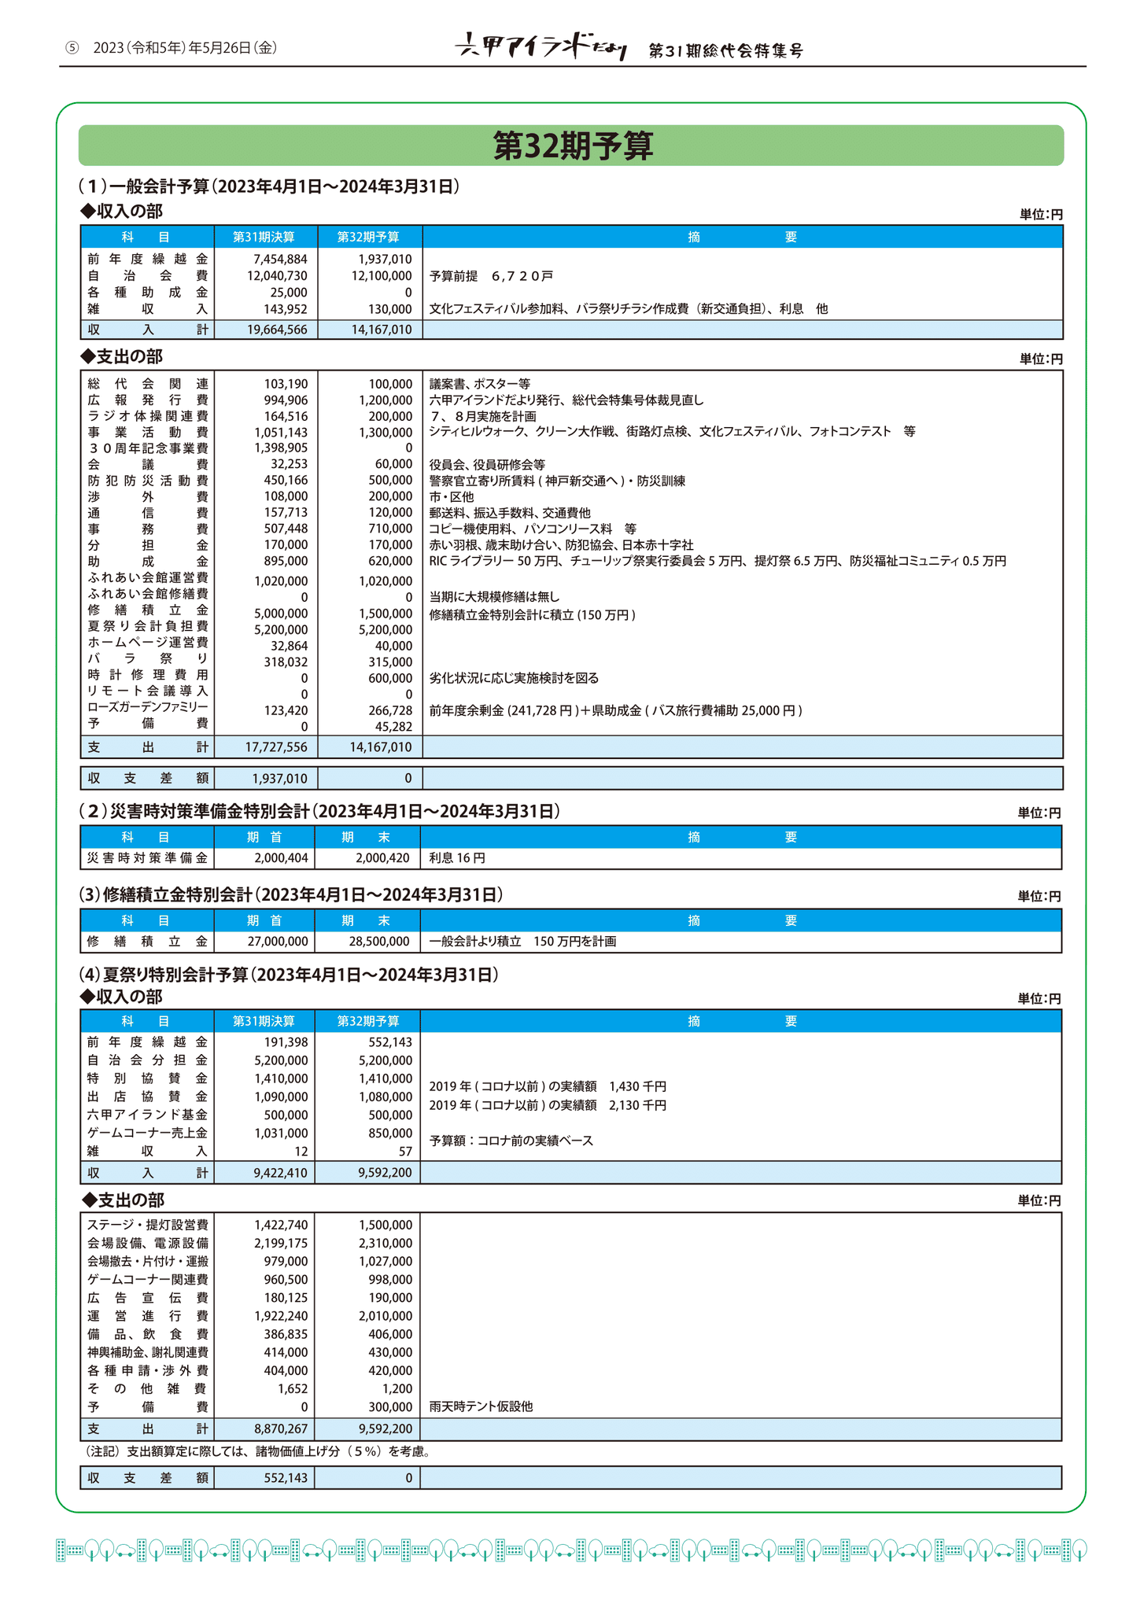1140x1611 pixels.
Task: Click the 運営進行費 value 1,922,240
Action: pyautogui.click(x=281, y=1316)
